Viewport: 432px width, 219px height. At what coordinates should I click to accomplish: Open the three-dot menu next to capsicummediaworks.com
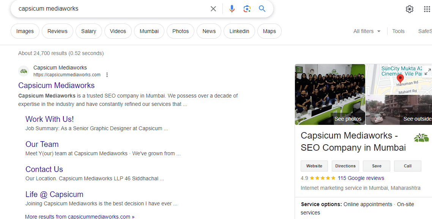tap(107, 74)
